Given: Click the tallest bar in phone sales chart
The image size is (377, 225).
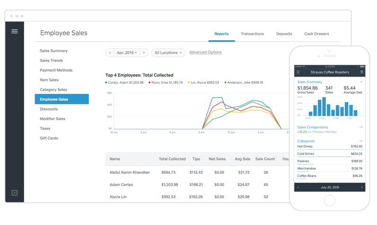Looking at the screenshot, I should (324, 106).
